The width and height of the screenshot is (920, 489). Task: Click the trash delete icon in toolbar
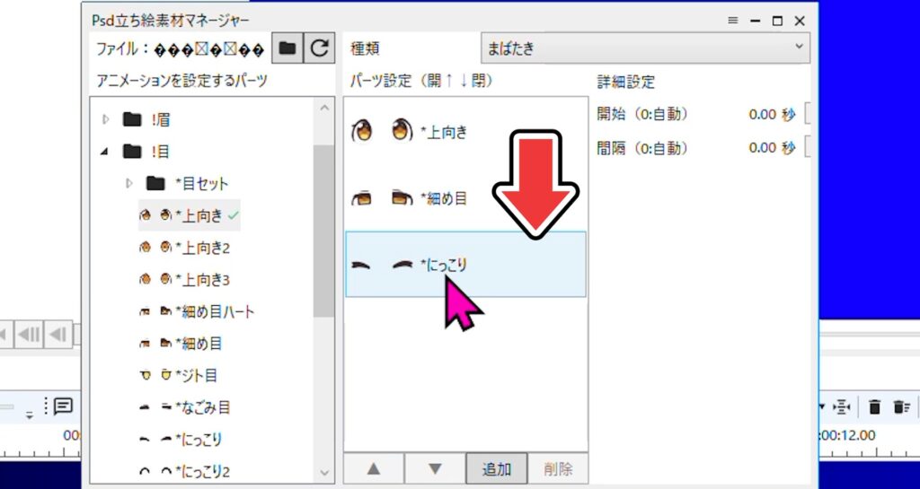coord(874,407)
